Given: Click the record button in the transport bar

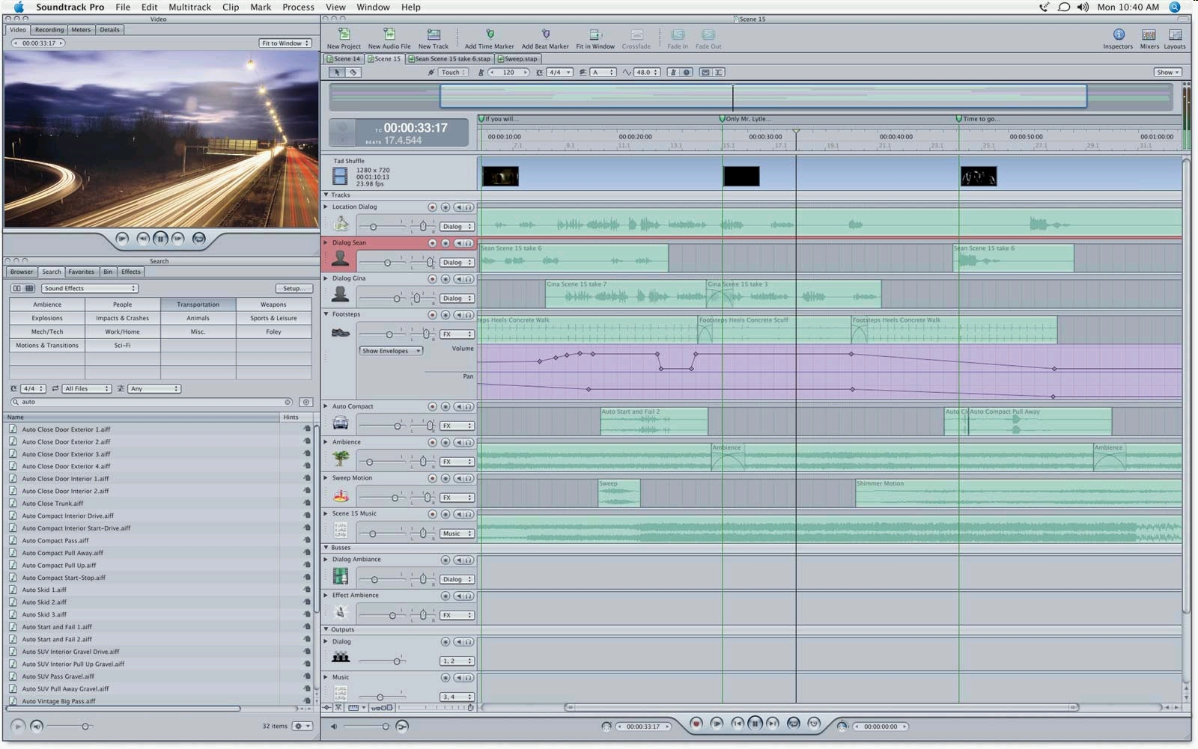Looking at the screenshot, I should coord(696,724).
